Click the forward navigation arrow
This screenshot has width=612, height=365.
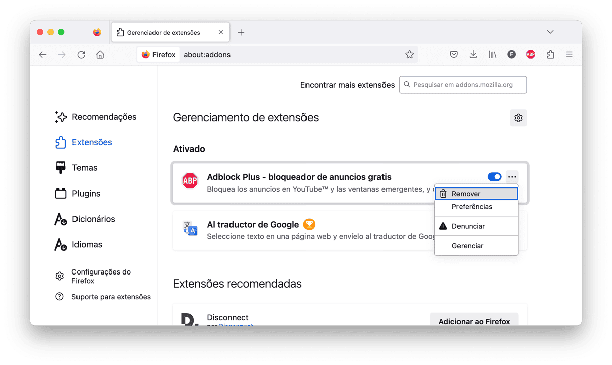62,55
